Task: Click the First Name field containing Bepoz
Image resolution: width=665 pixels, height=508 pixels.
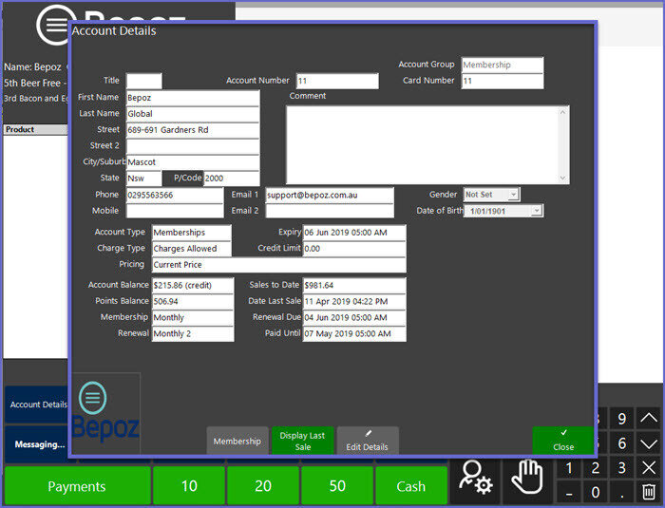Action: click(x=193, y=98)
